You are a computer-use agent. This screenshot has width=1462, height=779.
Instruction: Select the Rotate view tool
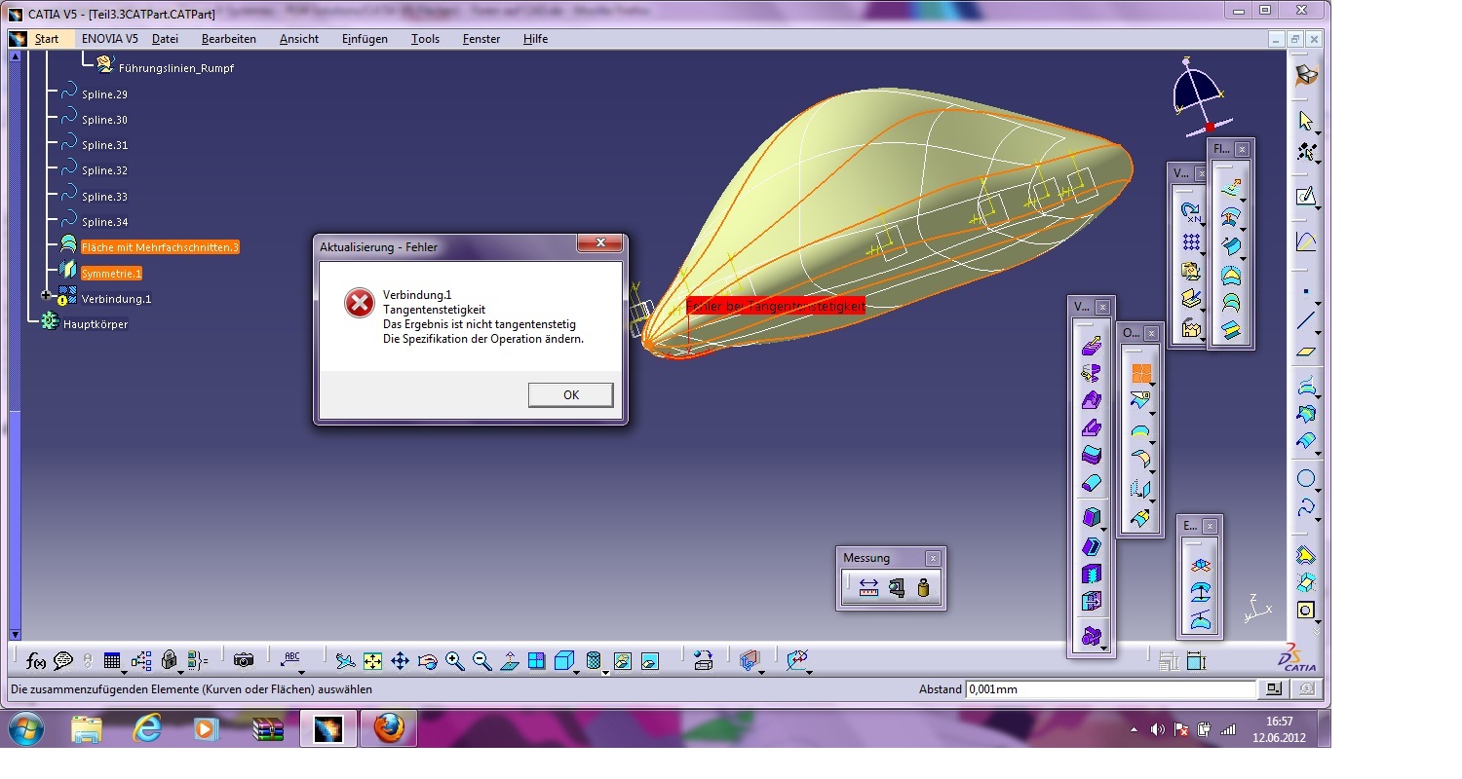pyautogui.click(x=427, y=661)
